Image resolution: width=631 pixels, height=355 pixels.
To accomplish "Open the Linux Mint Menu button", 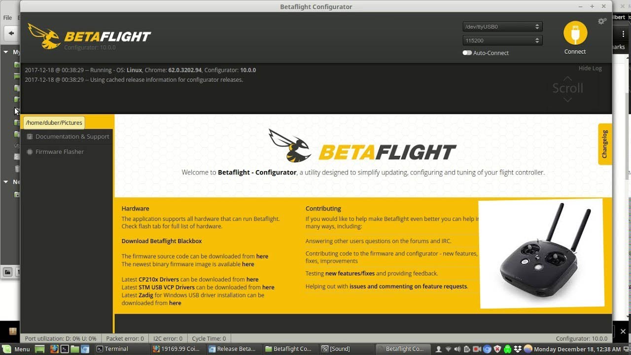I will tap(17, 349).
